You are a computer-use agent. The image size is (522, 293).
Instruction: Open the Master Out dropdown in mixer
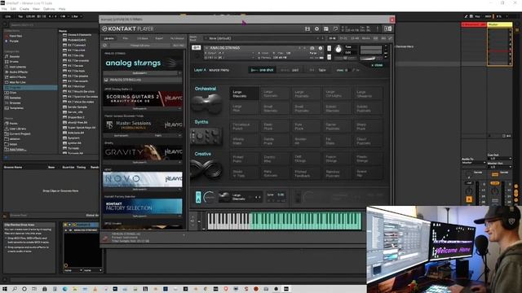499,167
